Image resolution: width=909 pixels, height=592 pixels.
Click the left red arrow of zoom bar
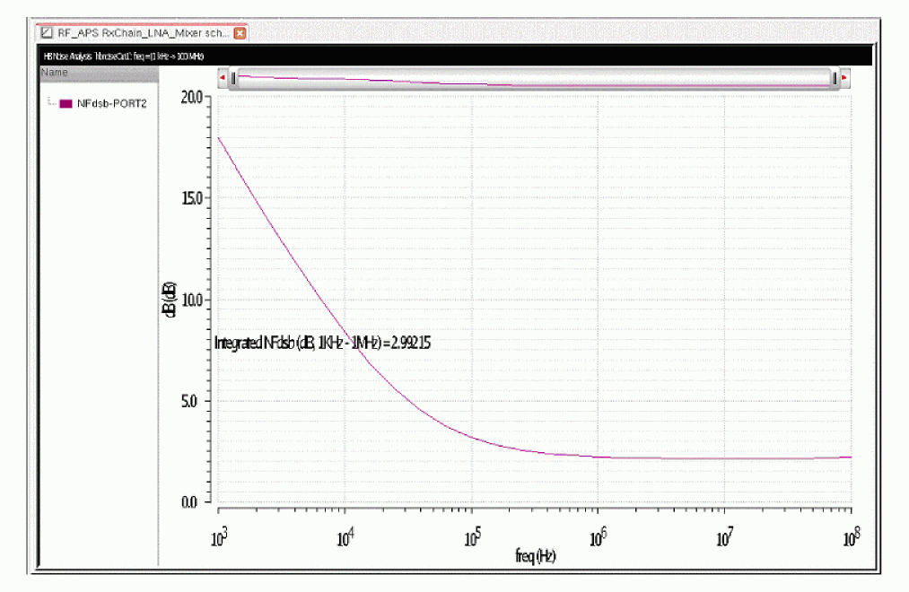pyautogui.click(x=223, y=77)
